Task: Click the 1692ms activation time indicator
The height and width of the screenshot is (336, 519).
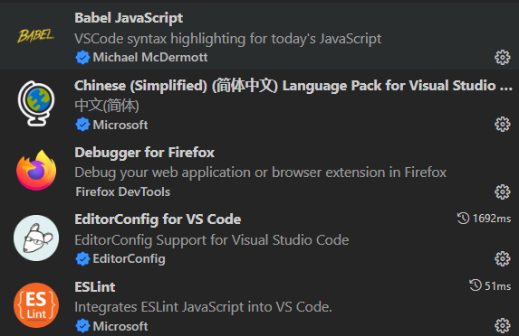Action: click(x=484, y=219)
